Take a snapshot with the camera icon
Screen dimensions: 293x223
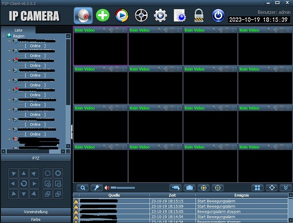pyautogui.click(x=190, y=188)
